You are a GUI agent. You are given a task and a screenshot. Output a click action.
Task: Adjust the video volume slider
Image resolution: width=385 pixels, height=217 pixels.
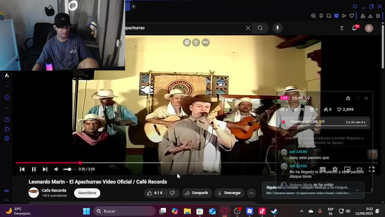70,169
